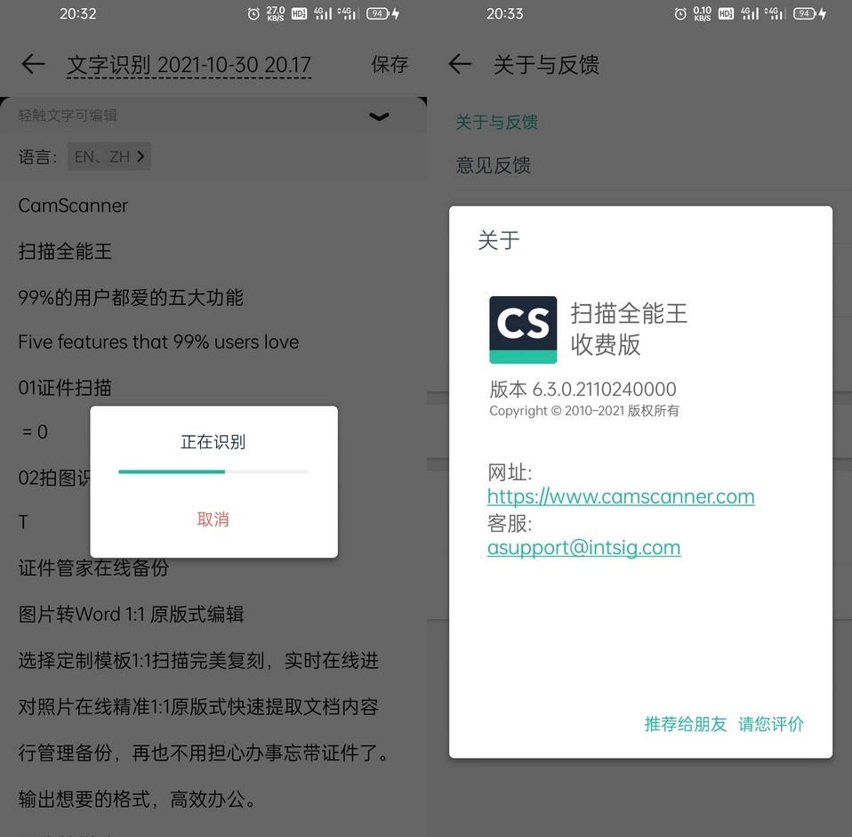Image resolution: width=852 pixels, height=837 pixels.
Task: Open the https://www.camscanner.com link
Action: tap(621, 496)
